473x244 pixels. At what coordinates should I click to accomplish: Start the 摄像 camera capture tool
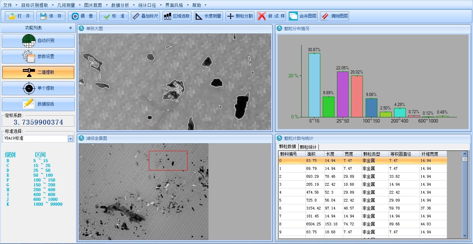(x=82, y=16)
